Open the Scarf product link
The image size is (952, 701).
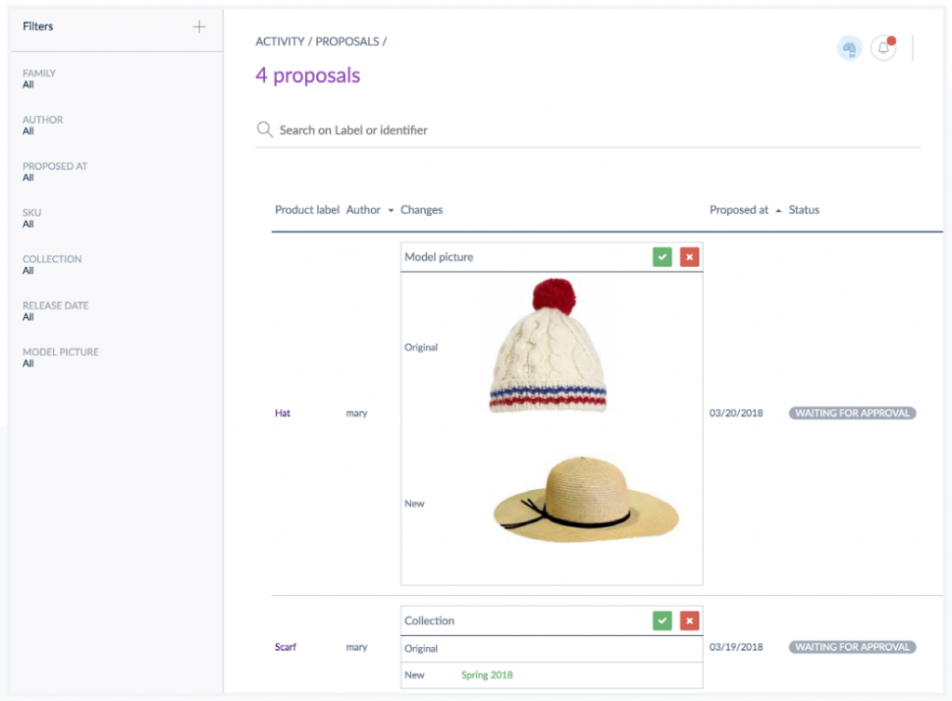point(285,647)
